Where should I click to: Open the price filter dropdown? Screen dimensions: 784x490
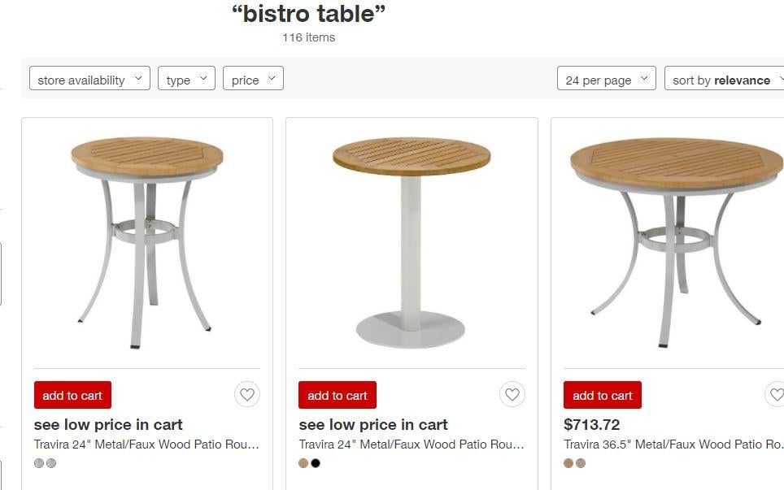(253, 79)
